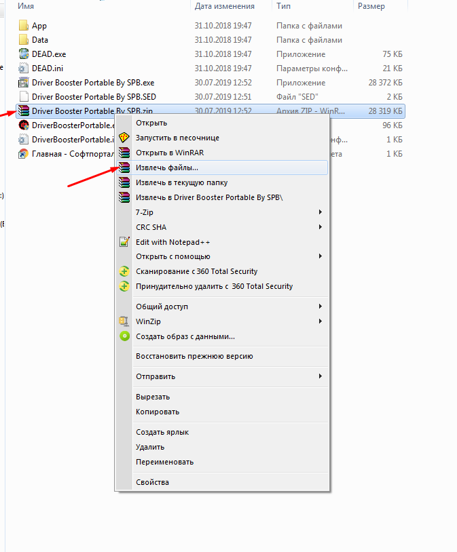Click the DriverBoosterPortable.ini file icon
This screenshot has height=552, width=457.
(23, 140)
